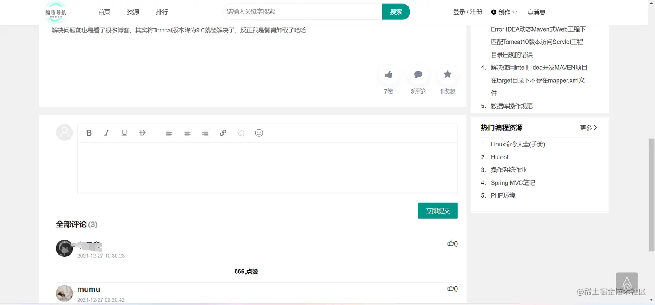
Task: Click the 2021-12-27 02:20:42 timestamp
Action: coord(101,300)
